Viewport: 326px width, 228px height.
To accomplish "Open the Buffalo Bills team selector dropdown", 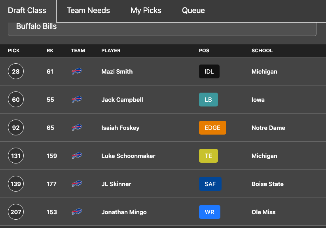I will pyautogui.click(x=162, y=29).
